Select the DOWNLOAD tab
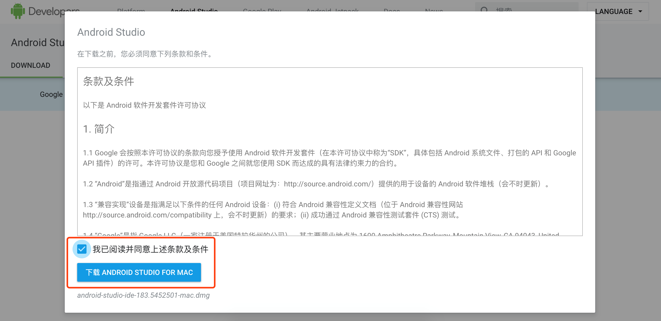The height and width of the screenshot is (321, 661). (x=31, y=65)
